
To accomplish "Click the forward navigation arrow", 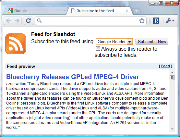I will pyautogui.click(x=17, y=21).
